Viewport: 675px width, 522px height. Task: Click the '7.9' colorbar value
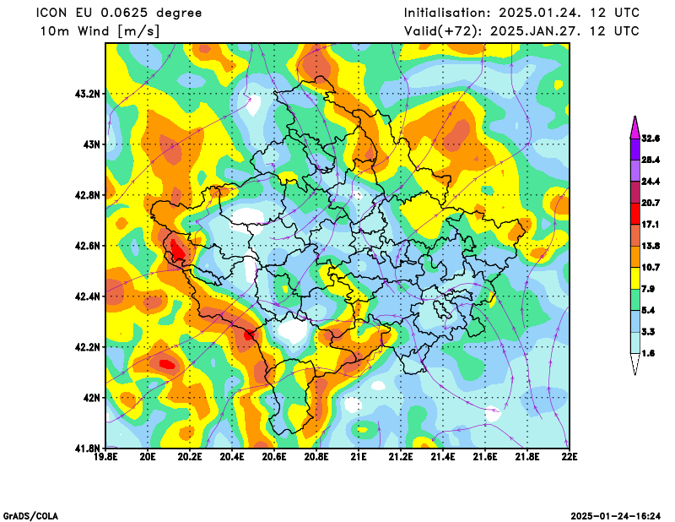coord(648,289)
